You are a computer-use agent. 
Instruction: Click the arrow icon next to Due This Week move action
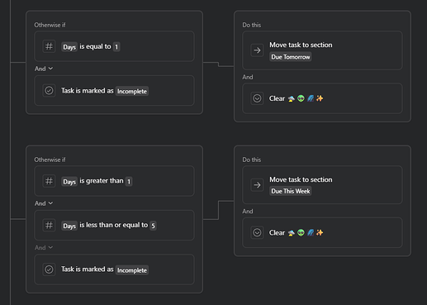[x=257, y=185]
